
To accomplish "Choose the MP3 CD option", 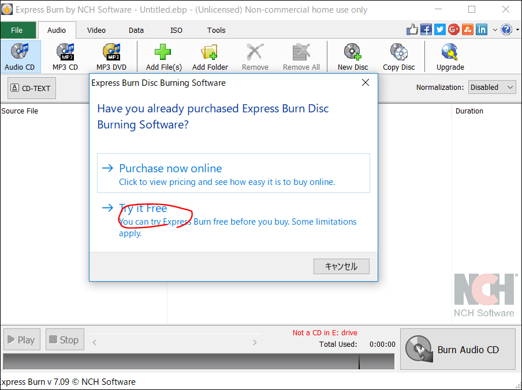I will [x=65, y=57].
